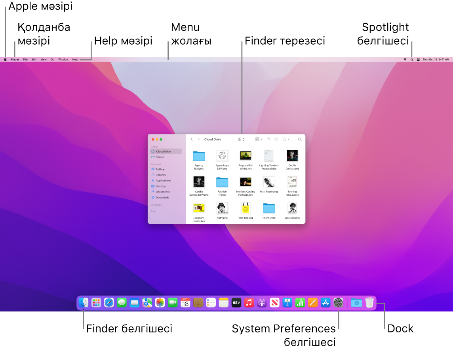
Task: Open Mail from the Dock
Action: (x=134, y=302)
